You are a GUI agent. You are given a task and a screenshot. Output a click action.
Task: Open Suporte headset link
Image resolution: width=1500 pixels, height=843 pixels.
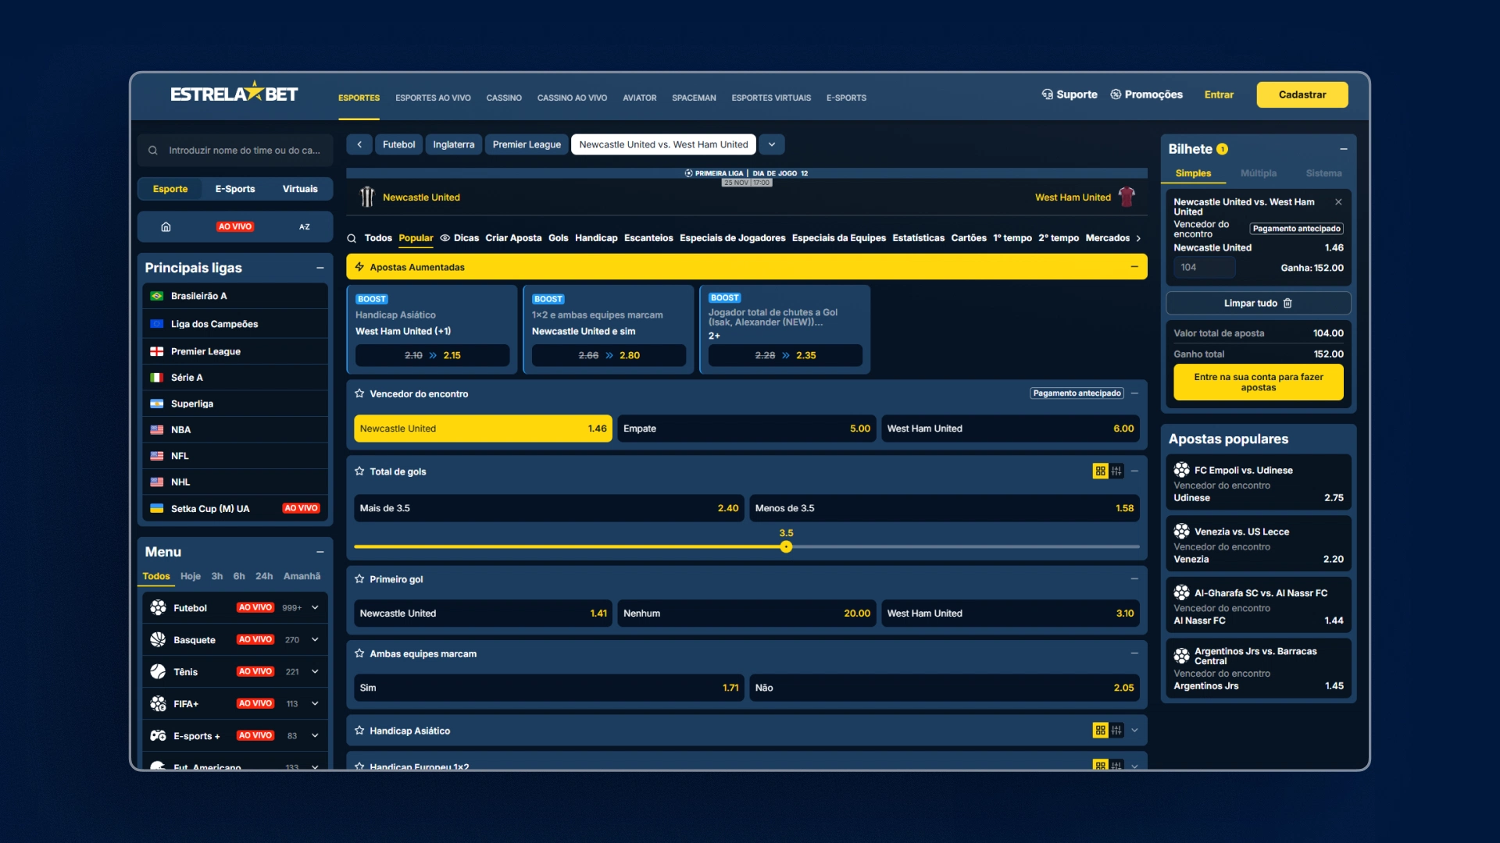click(1070, 94)
